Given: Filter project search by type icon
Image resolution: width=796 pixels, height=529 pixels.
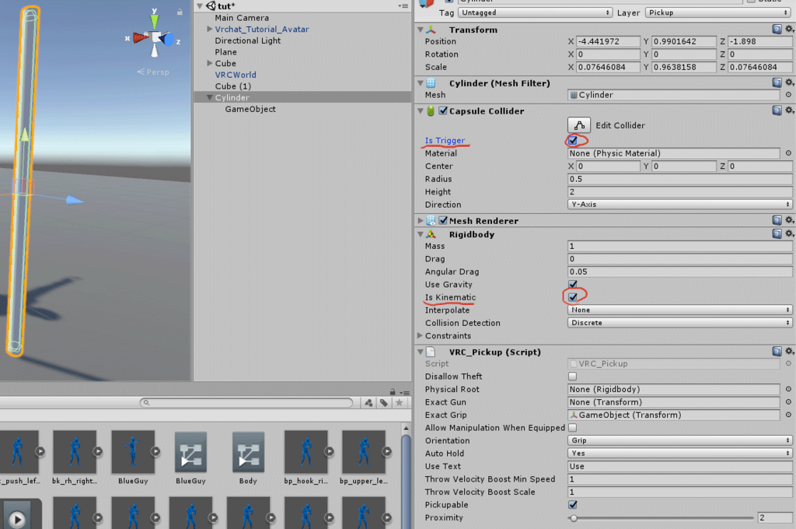Looking at the screenshot, I should point(368,403).
